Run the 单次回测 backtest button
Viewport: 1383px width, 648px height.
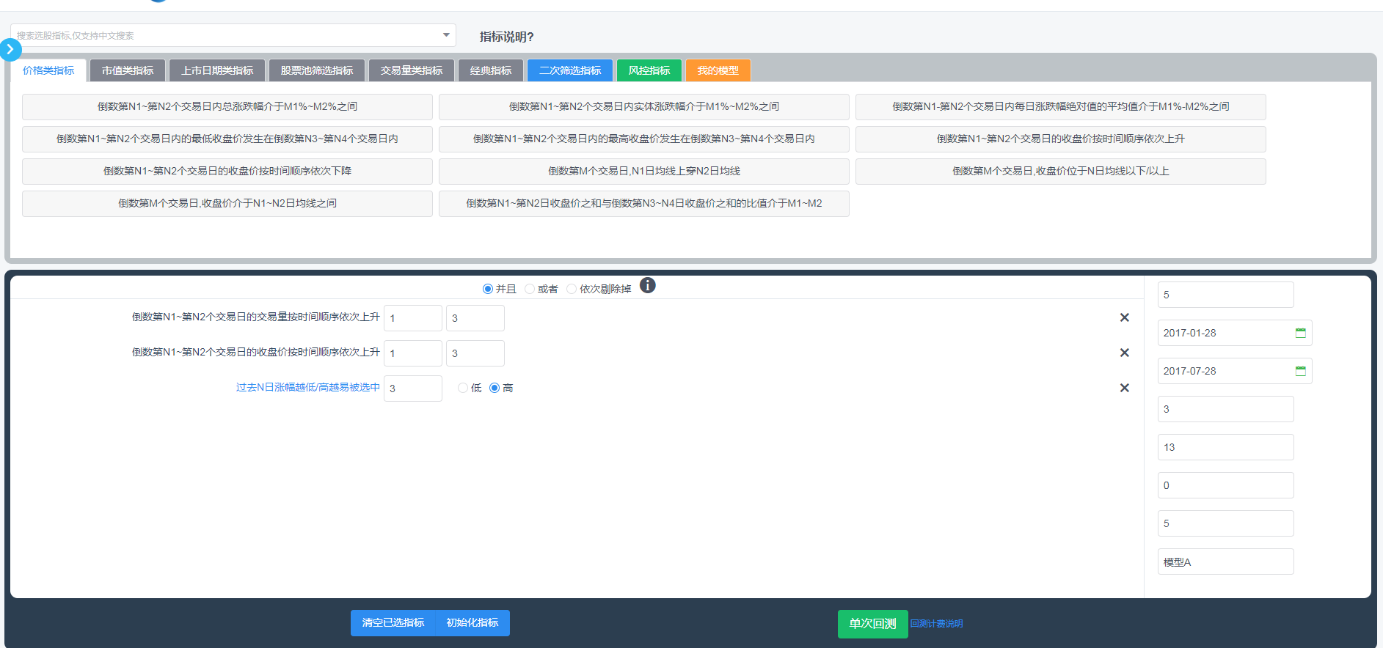point(873,624)
